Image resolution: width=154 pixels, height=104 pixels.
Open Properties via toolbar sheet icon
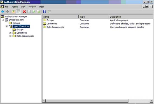[x=29, y=12]
